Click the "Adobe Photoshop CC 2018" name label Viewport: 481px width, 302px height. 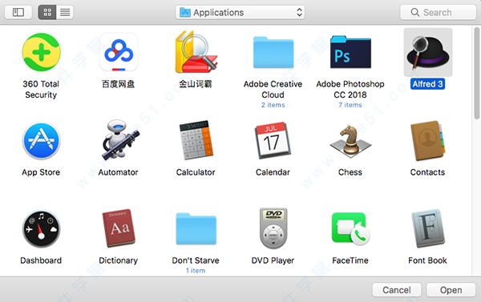tap(350, 89)
